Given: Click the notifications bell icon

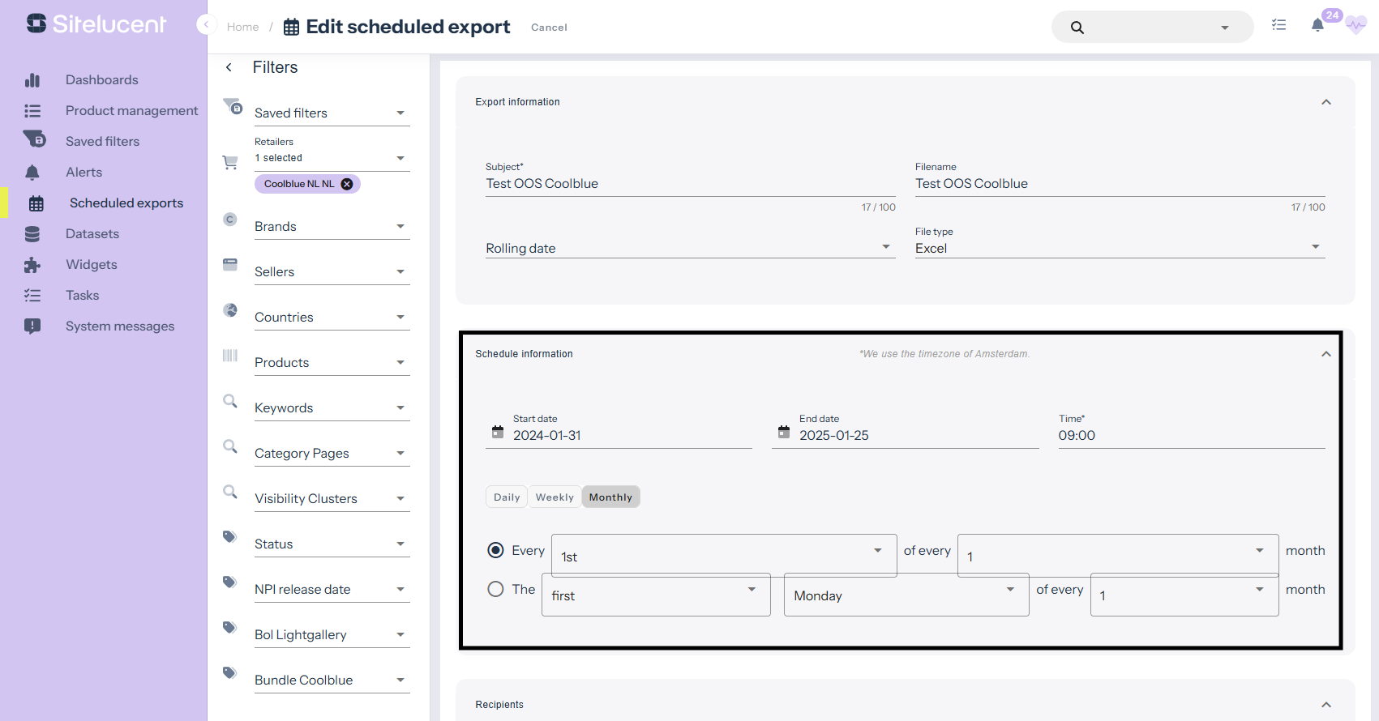Looking at the screenshot, I should tap(1317, 26).
